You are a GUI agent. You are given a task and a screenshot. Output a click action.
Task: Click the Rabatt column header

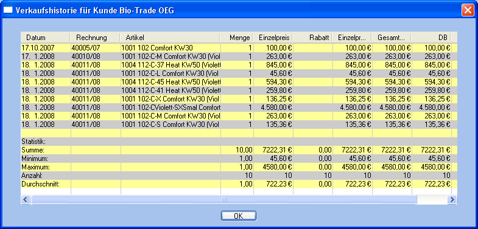pyautogui.click(x=312, y=38)
